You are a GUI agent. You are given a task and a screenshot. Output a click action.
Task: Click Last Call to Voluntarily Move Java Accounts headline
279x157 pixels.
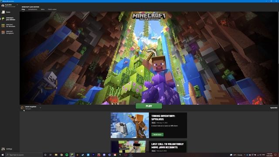[x=167, y=146]
